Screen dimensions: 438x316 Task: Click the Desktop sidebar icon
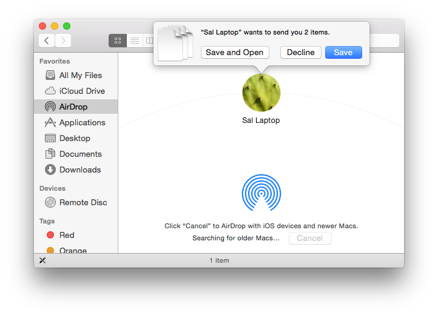coord(50,138)
